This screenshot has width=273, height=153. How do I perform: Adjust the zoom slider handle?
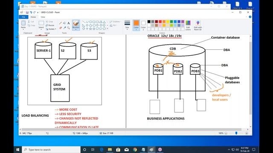click(236, 133)
